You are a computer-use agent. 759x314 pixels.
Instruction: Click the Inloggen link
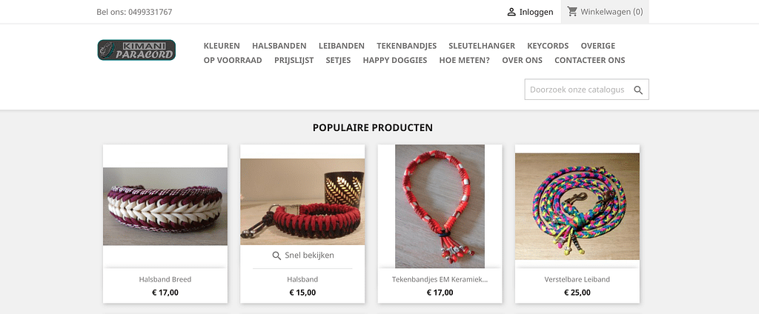pos(536,12)
